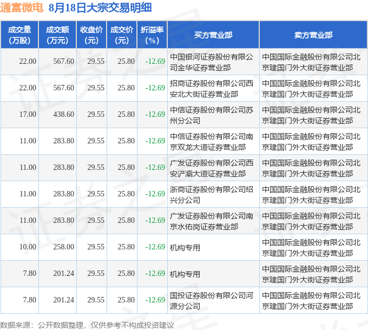Select the 折溢率(%) column header
Screen dimensions: 368x330
pos(152,35)
